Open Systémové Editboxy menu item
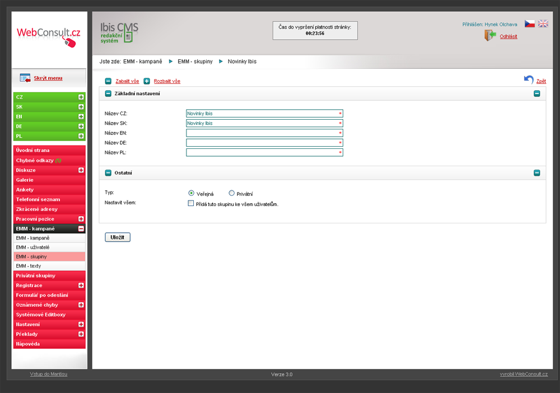 [x=49, y=315]
